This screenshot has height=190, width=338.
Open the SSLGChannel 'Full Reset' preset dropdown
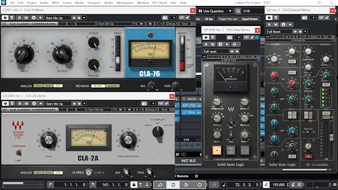[x=305, y=31]
